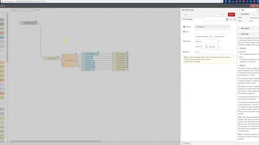259x145 pixels.
Task: Toggle the Inject once after checkbox
Action: click(x=195, y=36)
